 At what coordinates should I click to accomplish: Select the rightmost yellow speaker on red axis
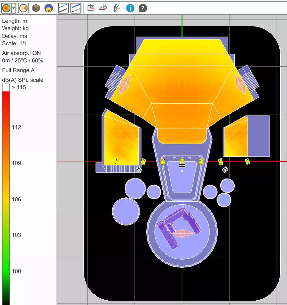(x=247, y=161)
